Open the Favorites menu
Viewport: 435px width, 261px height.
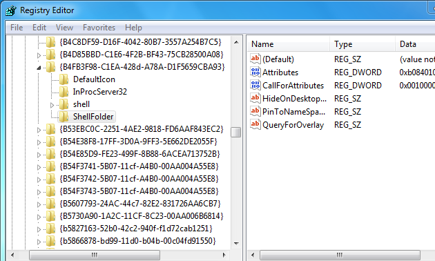coord(99,28)
